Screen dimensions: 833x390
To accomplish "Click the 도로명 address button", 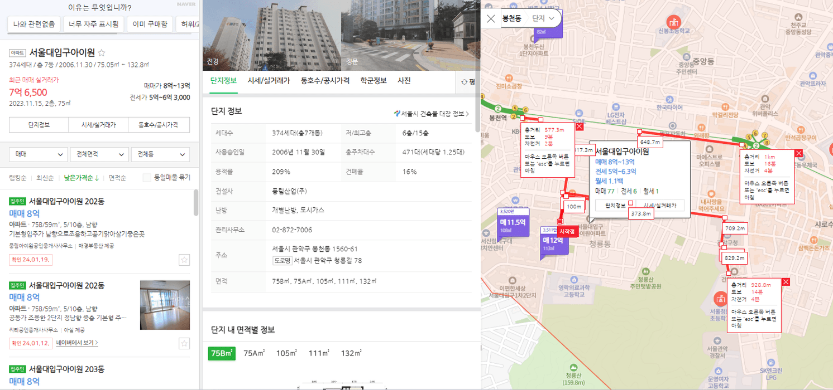I will pyautogui.click(x=282, y=260).
